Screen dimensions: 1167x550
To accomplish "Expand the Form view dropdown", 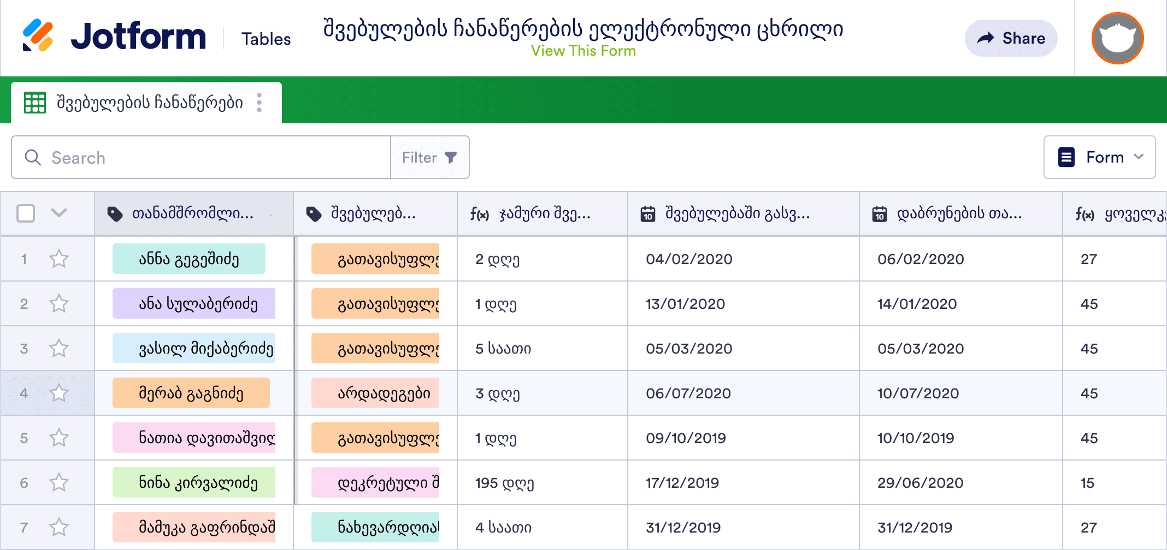I will [1099, 157].
